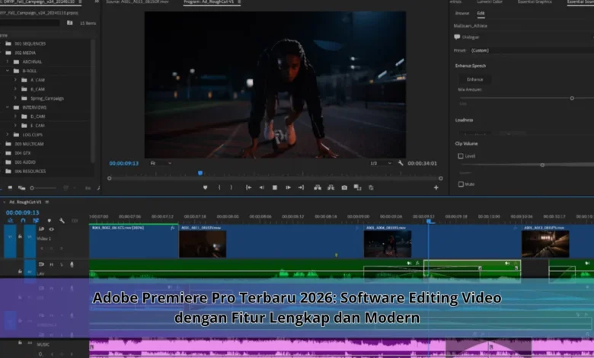This screenshot has width=594, height=358.
Task: Add a marker from the timeline toolbar
Action: pos(49,220)
